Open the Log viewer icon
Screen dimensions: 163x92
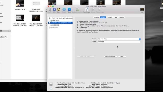[x=142, y=9]
